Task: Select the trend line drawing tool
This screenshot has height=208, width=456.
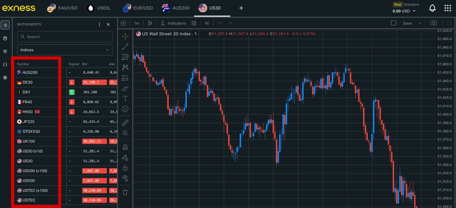Action: pyautogui.click(x=125, y=47)
